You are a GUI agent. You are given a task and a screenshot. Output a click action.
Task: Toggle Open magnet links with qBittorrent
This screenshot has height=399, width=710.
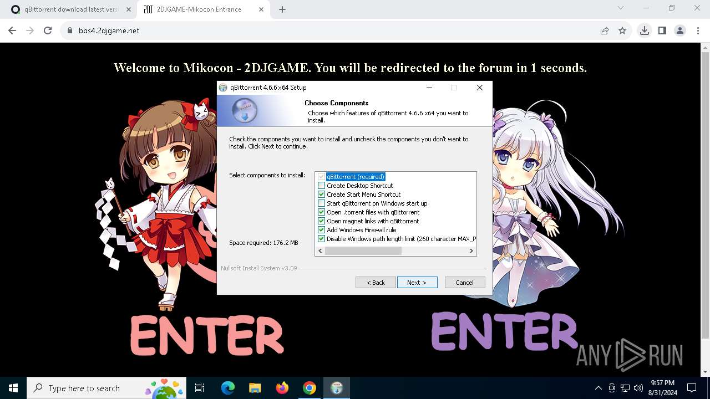point(321,221)
